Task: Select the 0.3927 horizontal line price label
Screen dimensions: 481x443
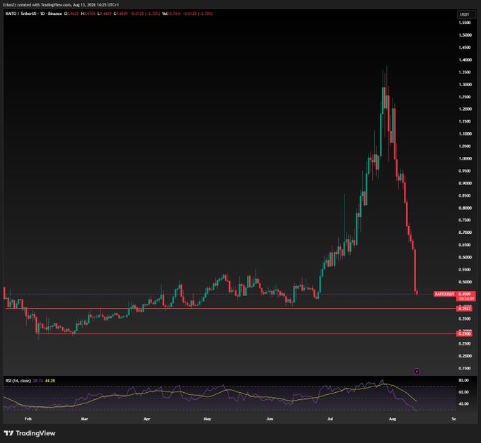Action: click(x=465, y=309)
